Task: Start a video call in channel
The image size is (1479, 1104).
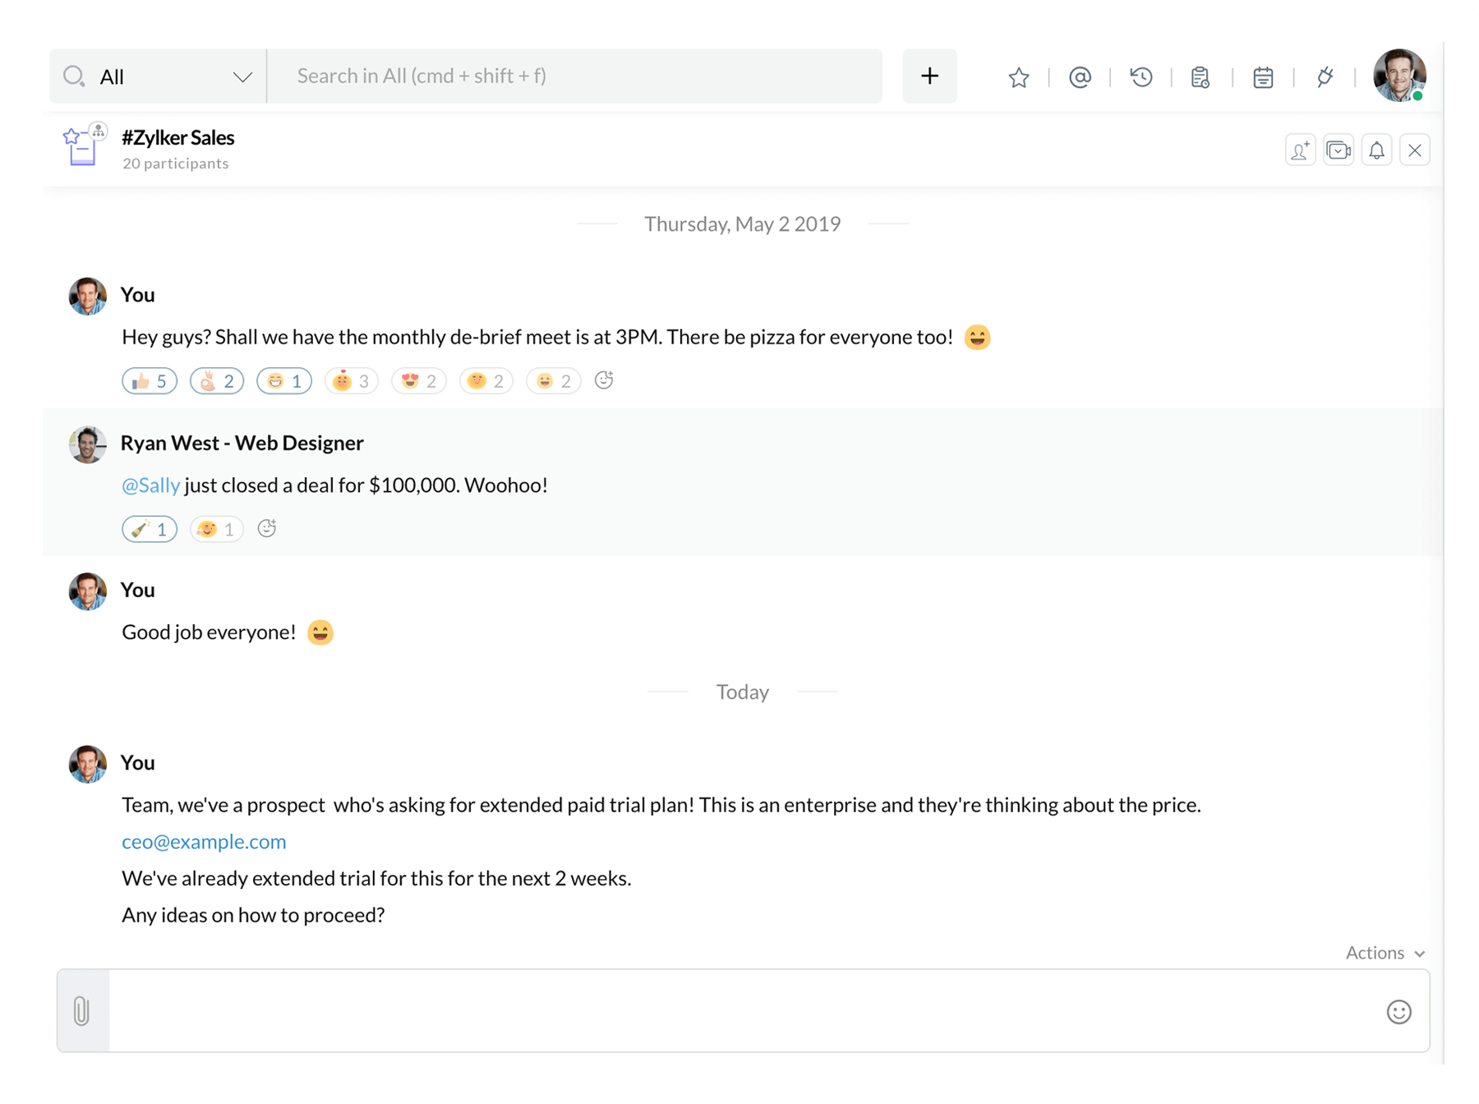Action: pyautogui.click(x=1338, y=150)
